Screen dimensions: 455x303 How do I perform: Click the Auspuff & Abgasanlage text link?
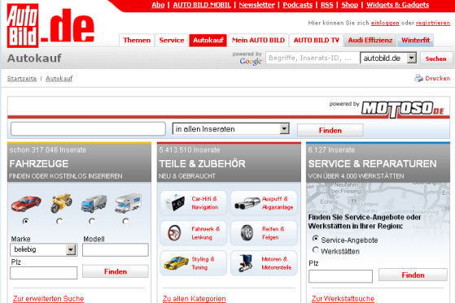pyautogui.click(x=278, y=203)
